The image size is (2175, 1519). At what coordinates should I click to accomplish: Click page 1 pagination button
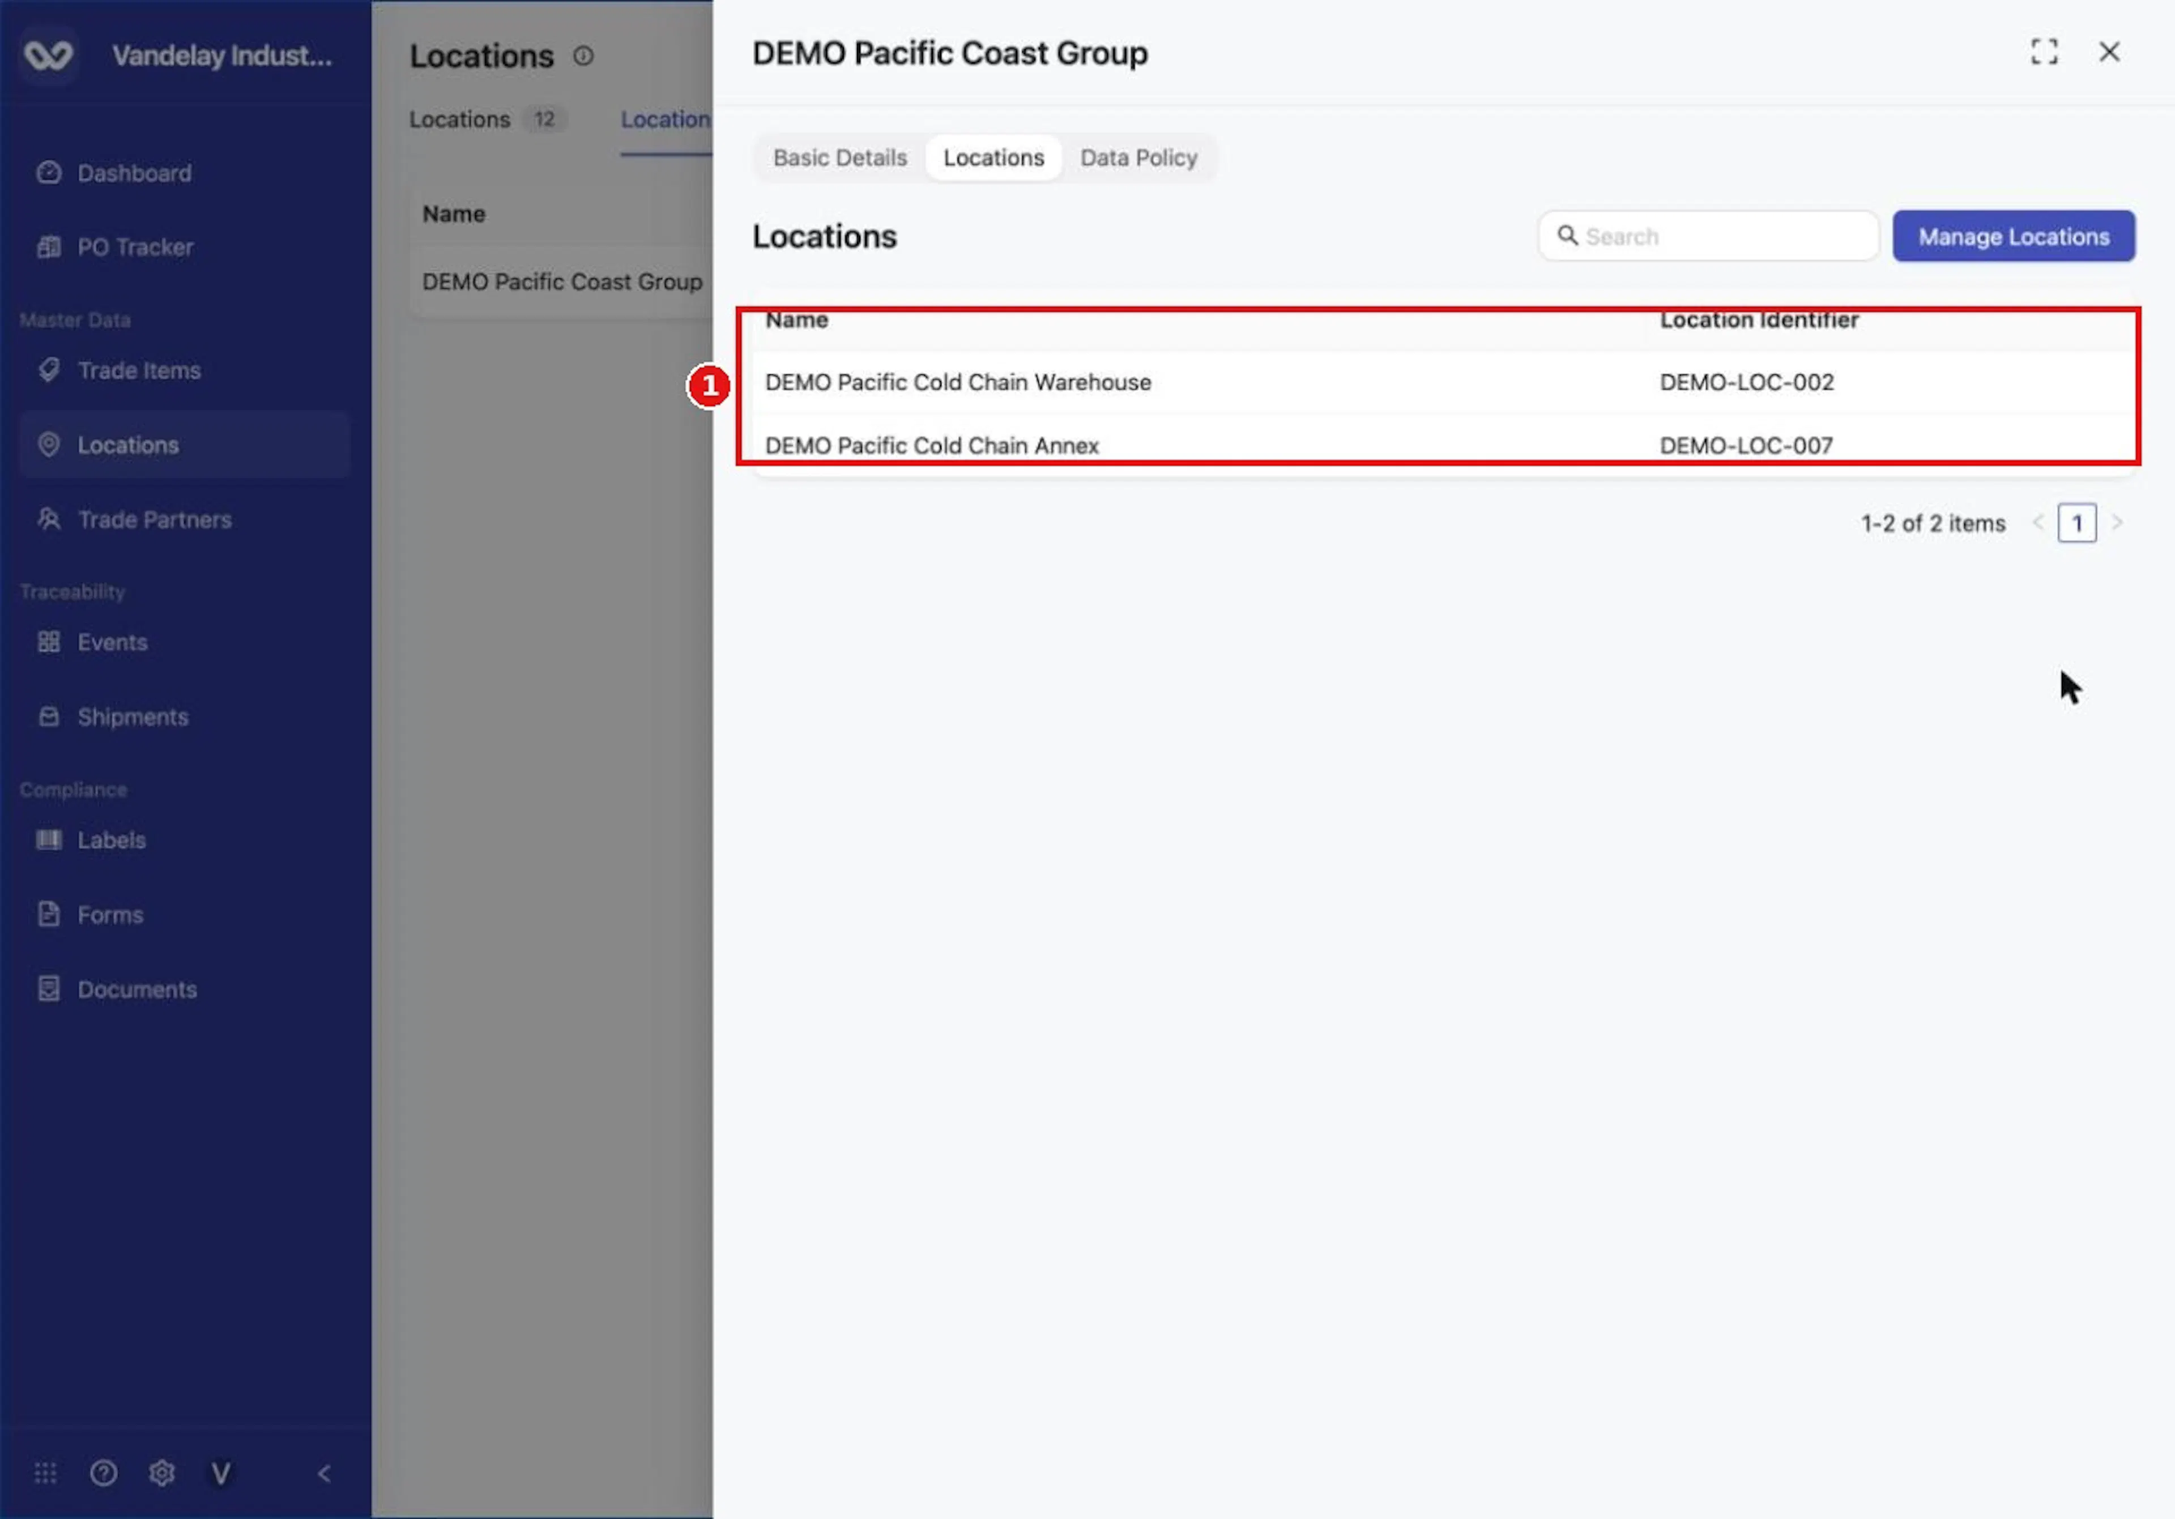pos(2076,524)
